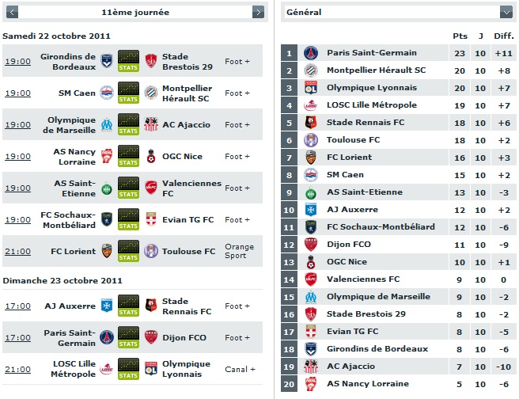Click the 21:00 link for Lorient match
Image resolution: width=519 pixels, height=399 pixels.
click(18, 251)
